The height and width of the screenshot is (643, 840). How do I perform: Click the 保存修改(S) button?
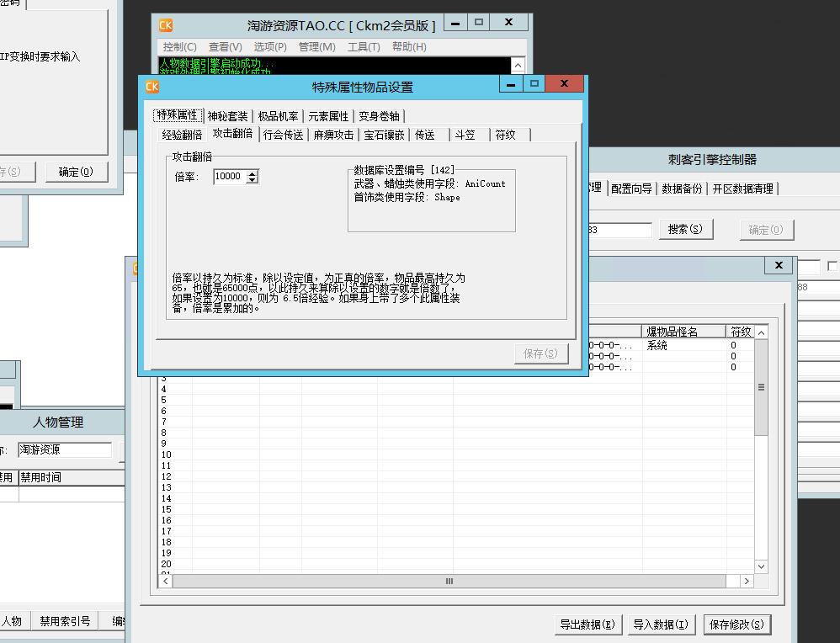click(736, 624)
